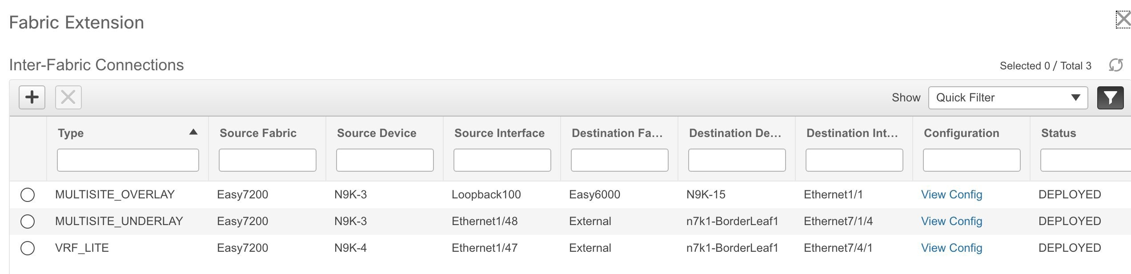Close the Fabric Extension dialog
The height and width of the screenshot is (274, 1131).
point(1123,20)
